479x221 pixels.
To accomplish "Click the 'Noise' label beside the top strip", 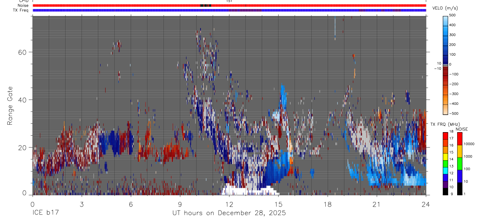I will tap(23, 5).
